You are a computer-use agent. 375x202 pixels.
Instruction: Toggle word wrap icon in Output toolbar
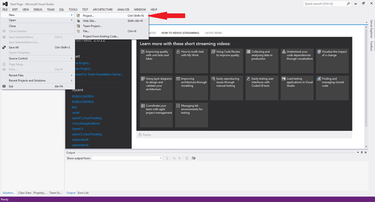[x=193, y=158]
